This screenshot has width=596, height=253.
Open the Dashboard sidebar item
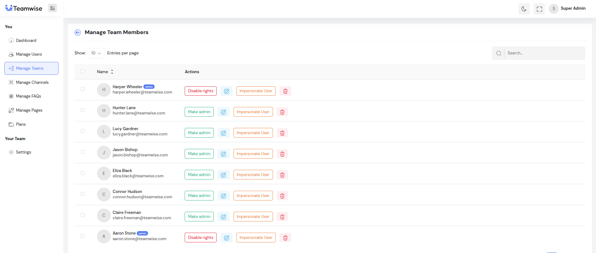pyautogui.click(x=26, y=40)
